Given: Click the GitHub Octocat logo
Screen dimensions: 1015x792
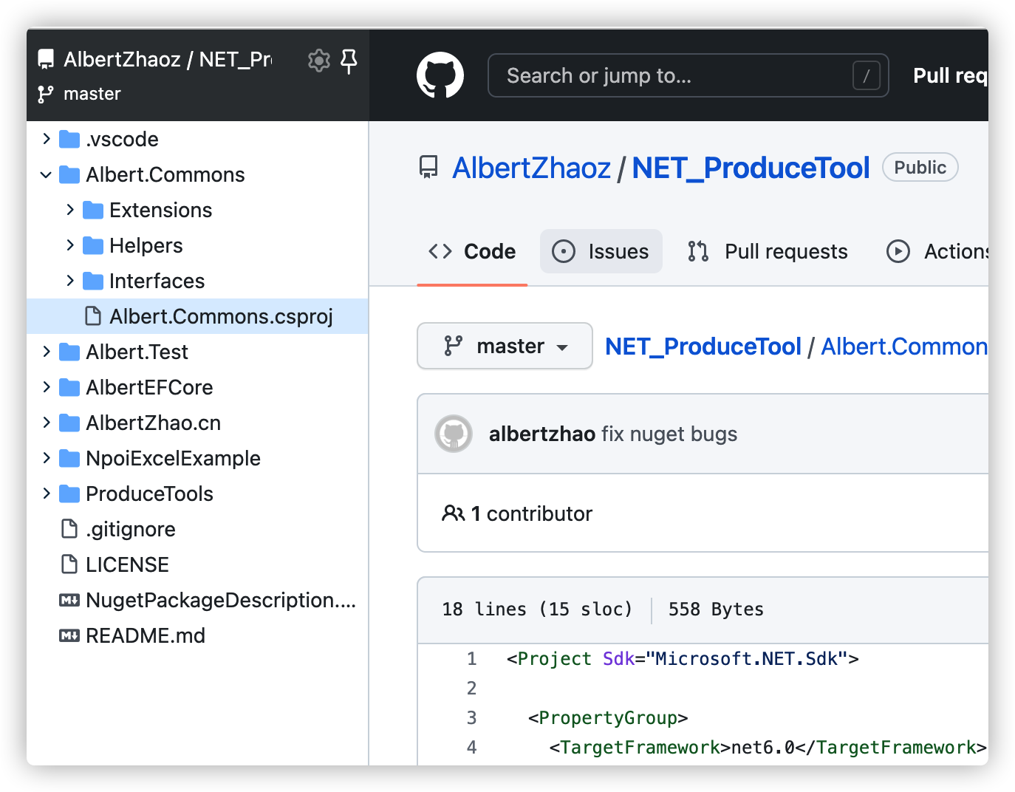Looking at the screenshot, I should tap(440, 75).
